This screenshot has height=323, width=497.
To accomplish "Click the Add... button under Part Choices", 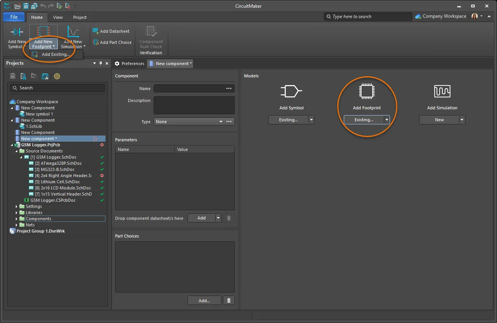I will 204,301.
